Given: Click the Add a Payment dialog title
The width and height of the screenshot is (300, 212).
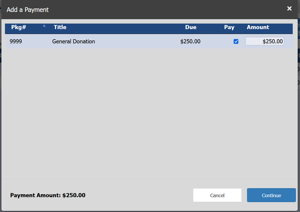Looking at the screenshot, I should click(28, 10).
